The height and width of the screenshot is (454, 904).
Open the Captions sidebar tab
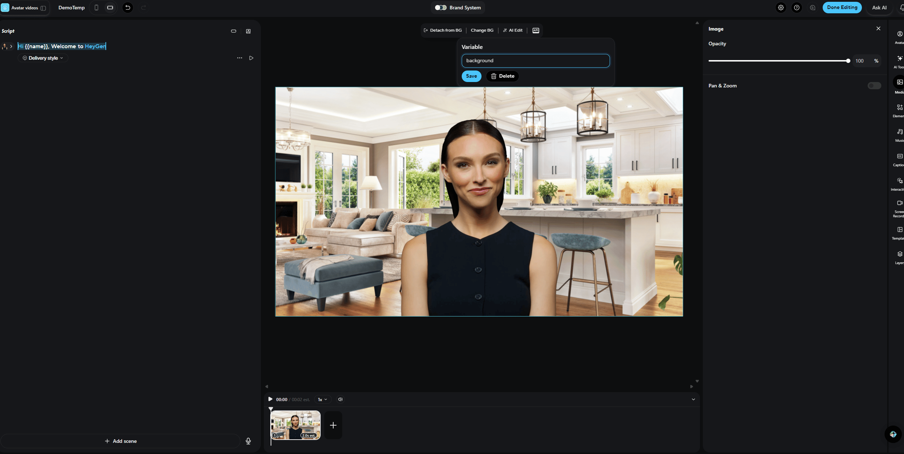[899, 160]
